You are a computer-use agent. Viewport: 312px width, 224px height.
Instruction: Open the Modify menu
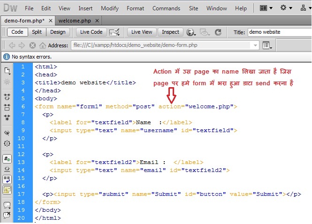(110, 8)
